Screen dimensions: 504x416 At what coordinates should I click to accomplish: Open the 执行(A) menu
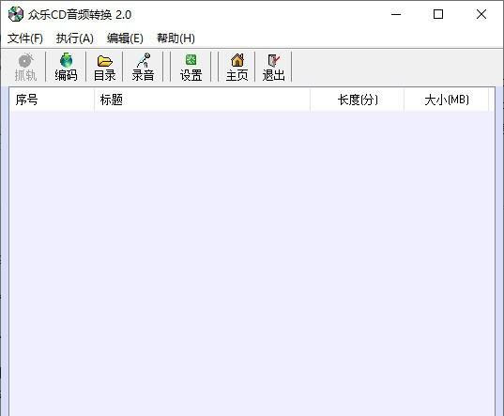click(x=75, y=39)
